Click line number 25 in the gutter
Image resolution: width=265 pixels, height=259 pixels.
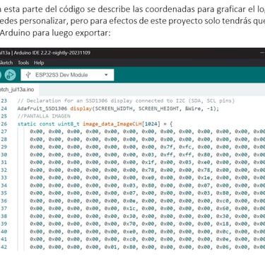pyautogui.click(x=4, y=116)
